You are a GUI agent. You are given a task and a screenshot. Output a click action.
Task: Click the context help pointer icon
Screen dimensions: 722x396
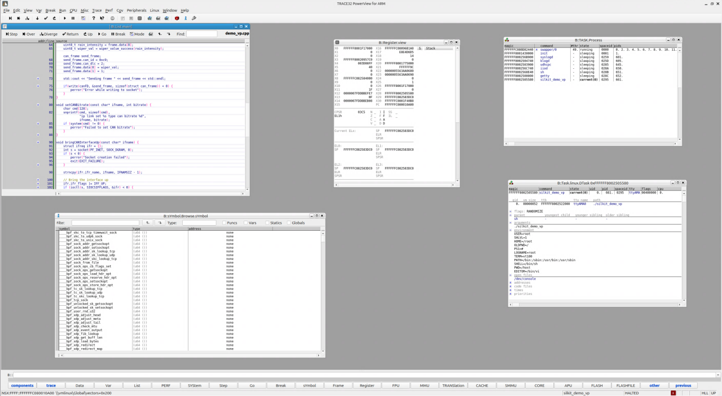(x=103, y=18)
